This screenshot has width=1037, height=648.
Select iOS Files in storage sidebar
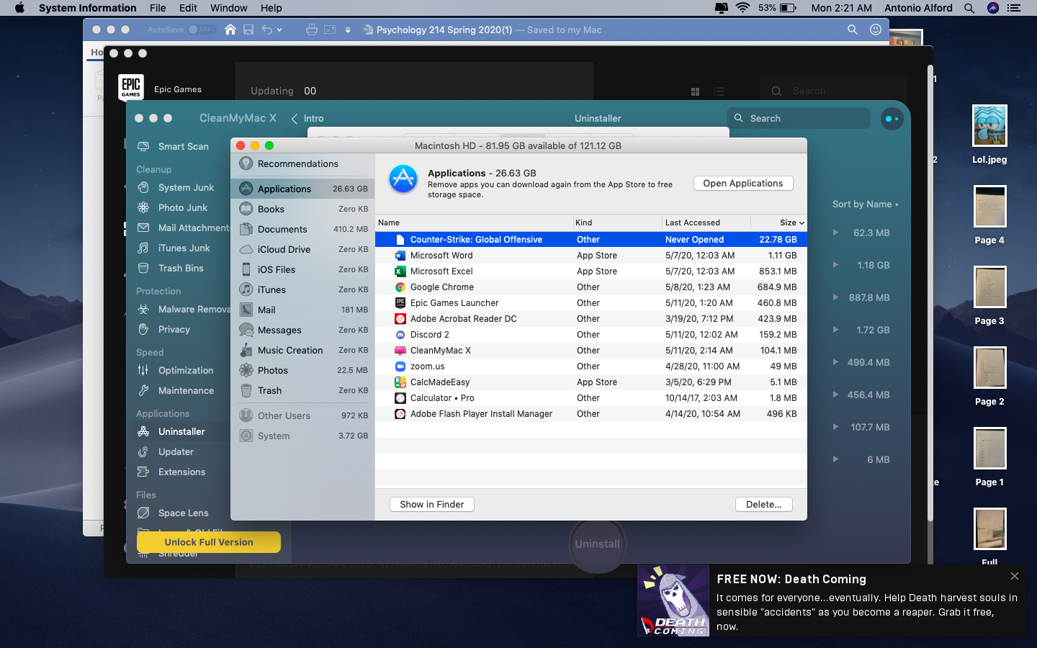302,269
